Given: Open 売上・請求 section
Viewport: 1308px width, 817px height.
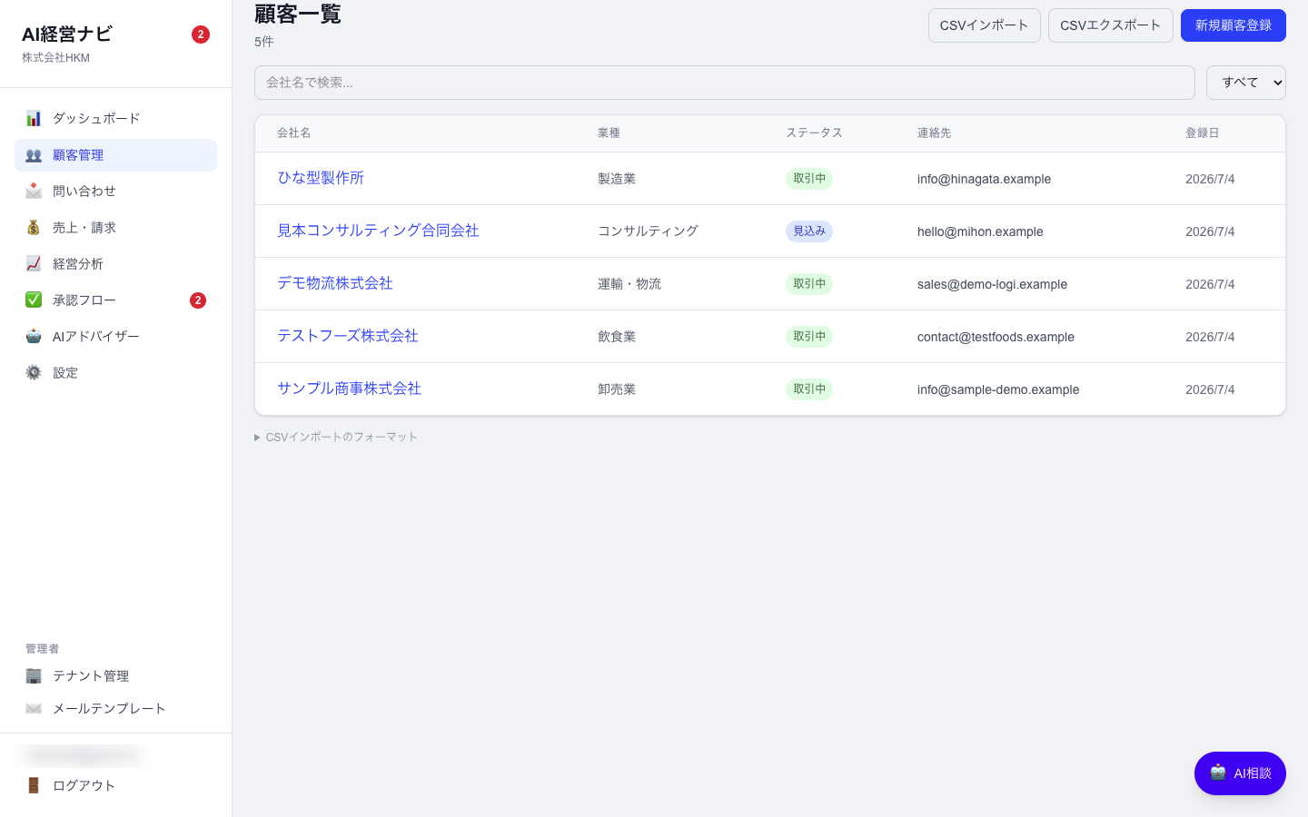Looking at the screenshot, I should click(115, 227).
